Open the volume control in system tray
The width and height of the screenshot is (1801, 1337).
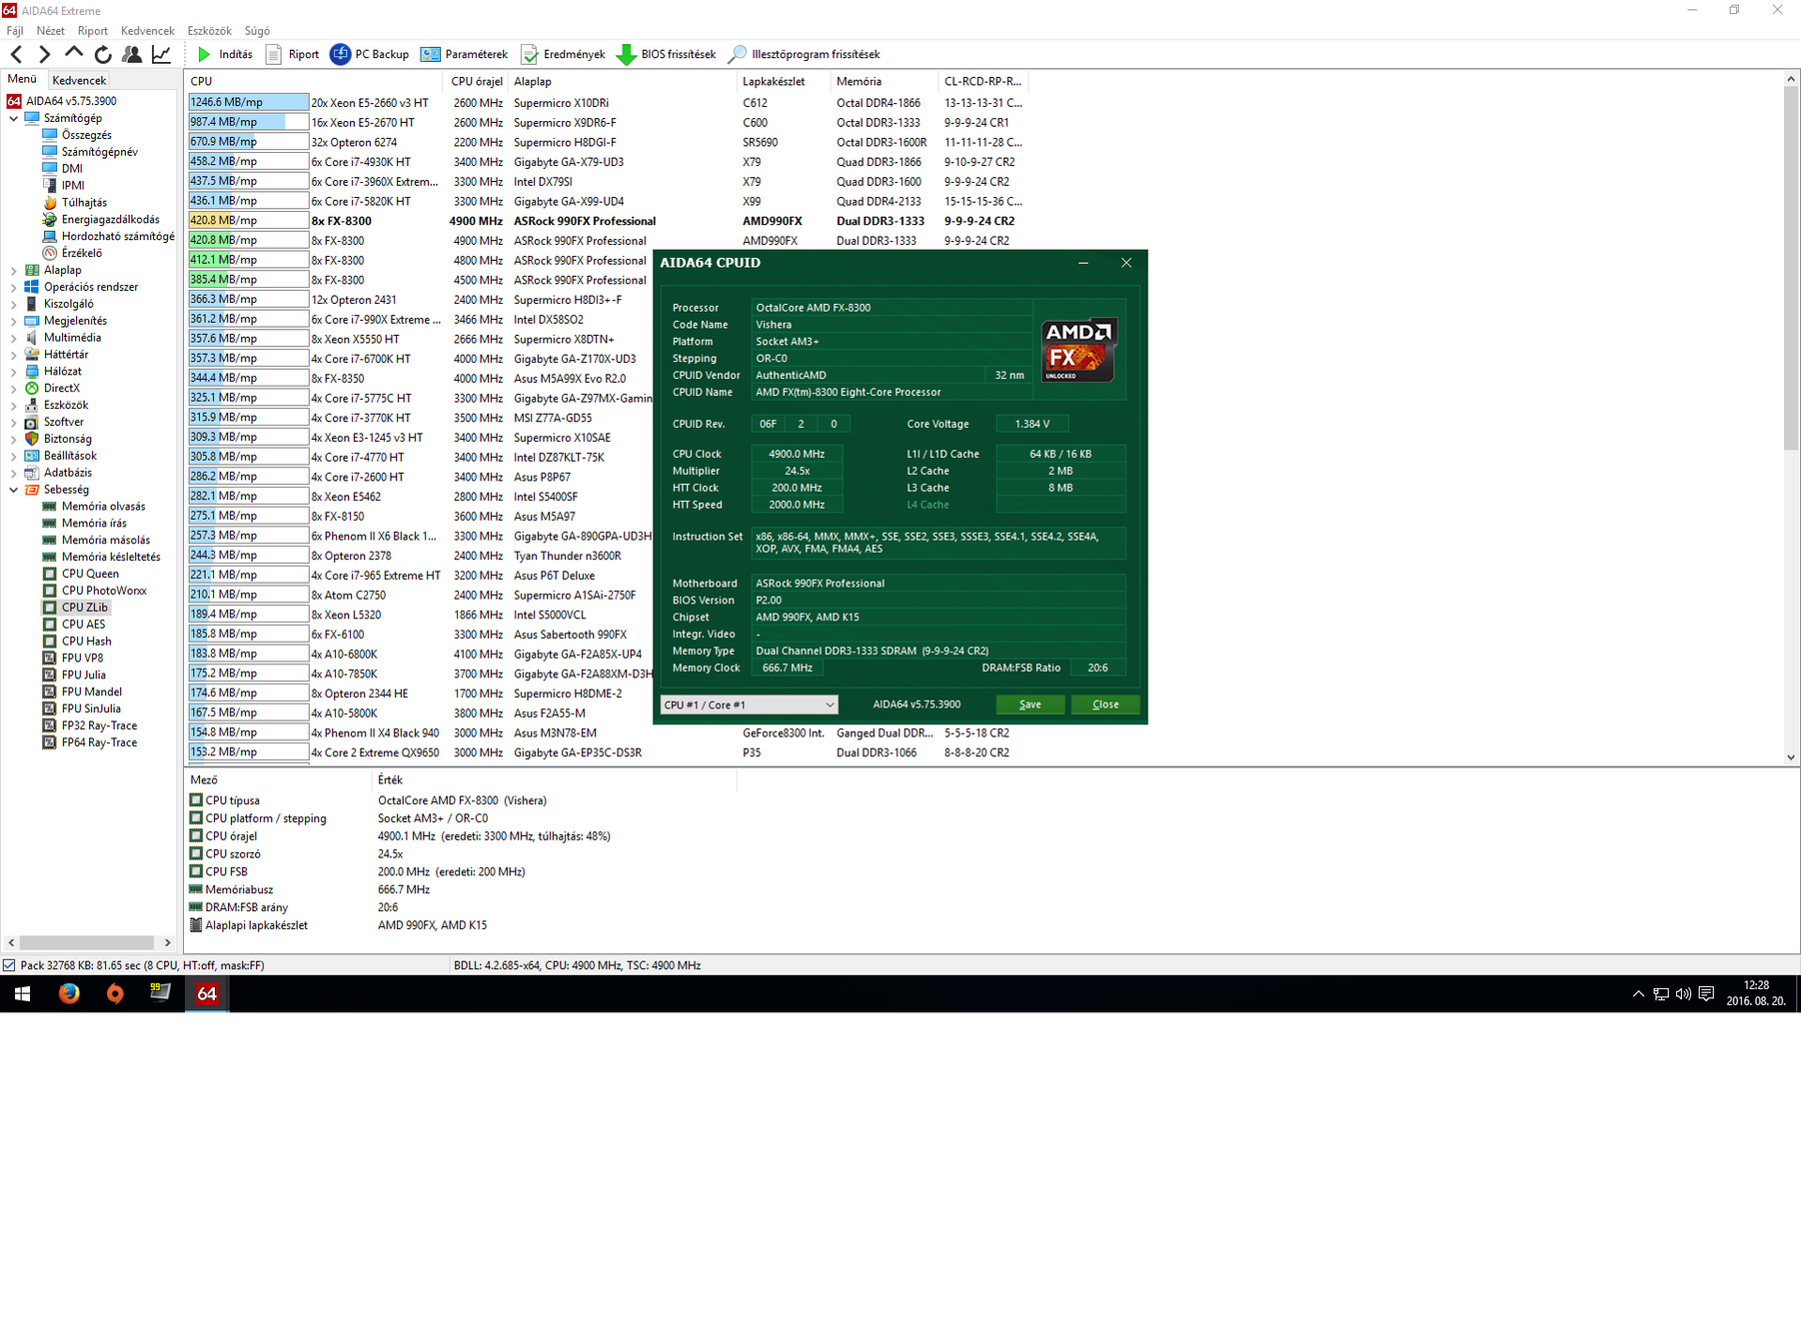[1683, 994]
